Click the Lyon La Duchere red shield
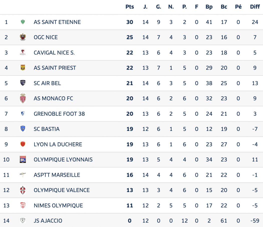 23,144
